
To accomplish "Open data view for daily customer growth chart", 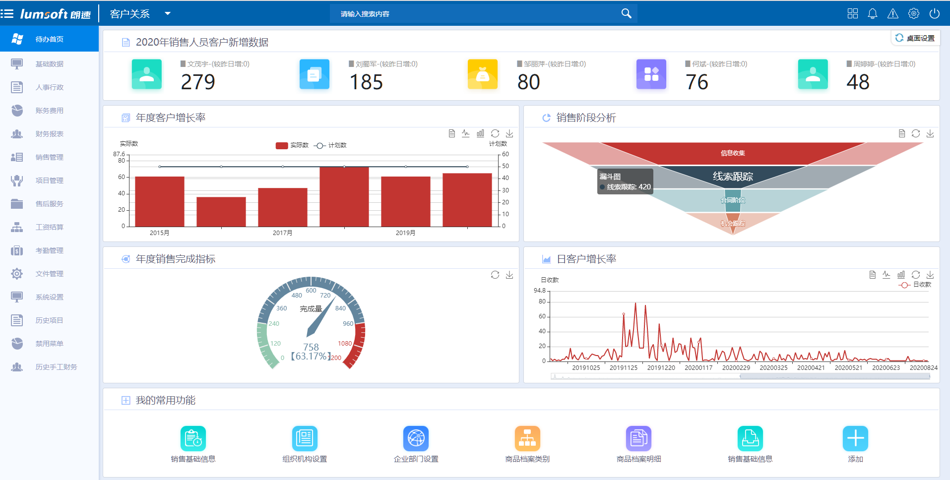I will point(872,275).
